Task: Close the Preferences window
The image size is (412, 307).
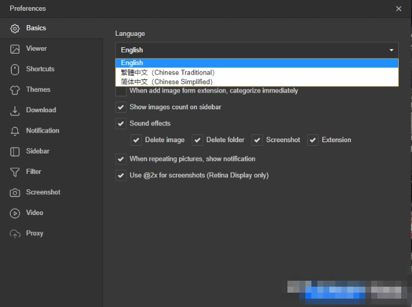Action: click(399, 9)
